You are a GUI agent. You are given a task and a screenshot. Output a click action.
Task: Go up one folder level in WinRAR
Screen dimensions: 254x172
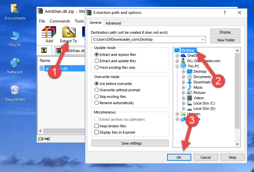(x=44, y=51)
